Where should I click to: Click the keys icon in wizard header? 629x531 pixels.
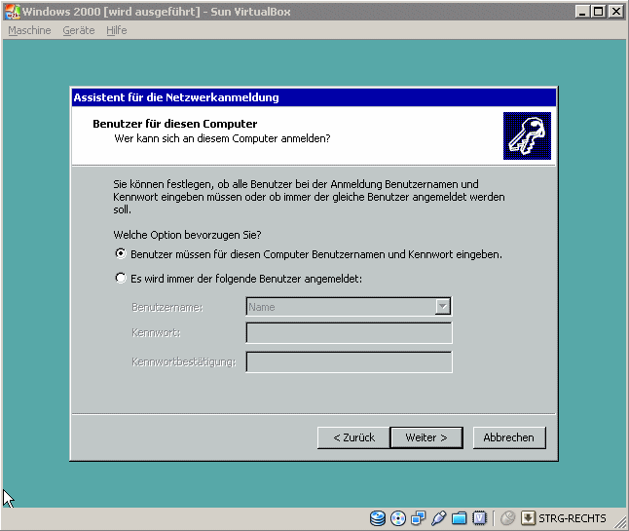527,135
